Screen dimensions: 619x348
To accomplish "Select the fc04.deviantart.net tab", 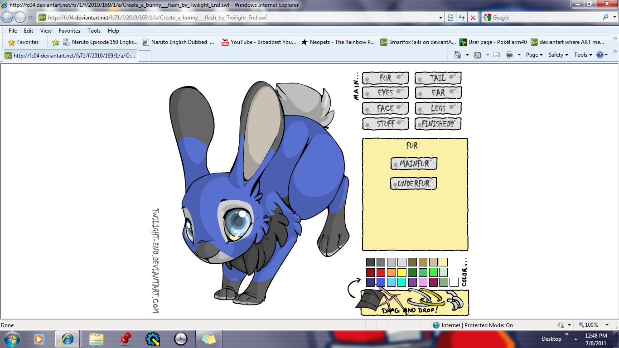I will [70, 56].
